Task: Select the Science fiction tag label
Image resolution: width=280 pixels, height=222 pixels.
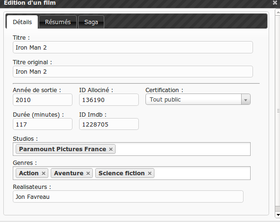Action: [121, 173]
